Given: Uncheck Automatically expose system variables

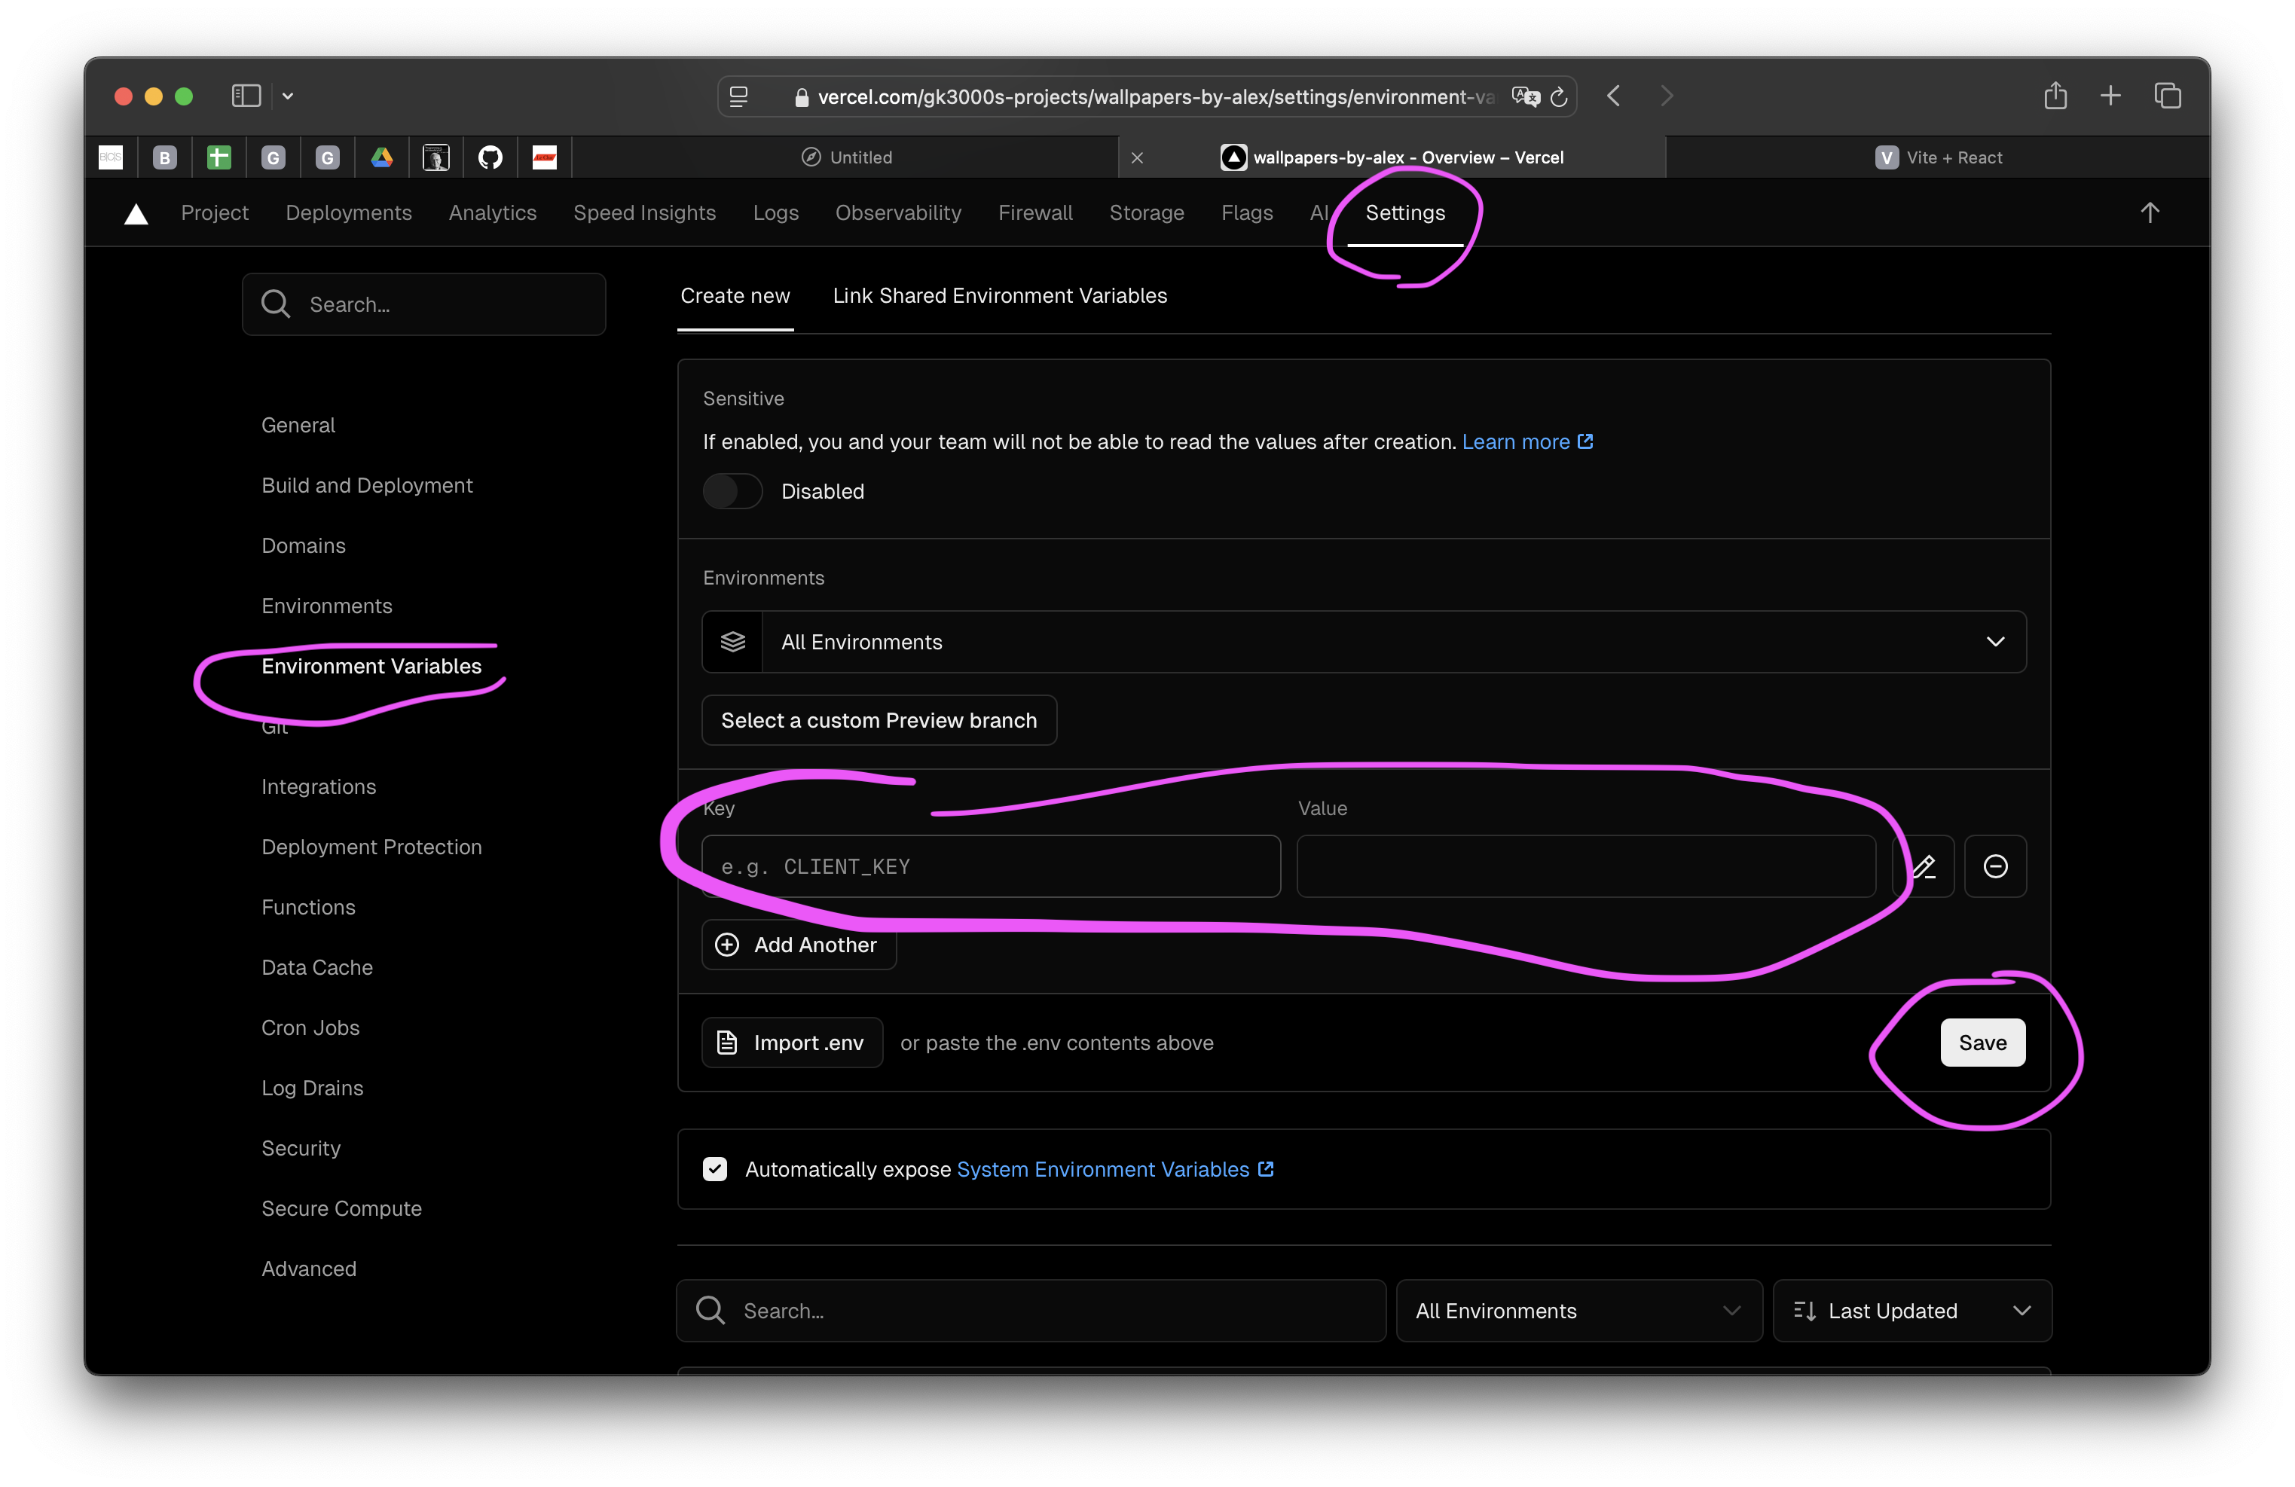Looking at the screenshot, I should pos(714,1169).
